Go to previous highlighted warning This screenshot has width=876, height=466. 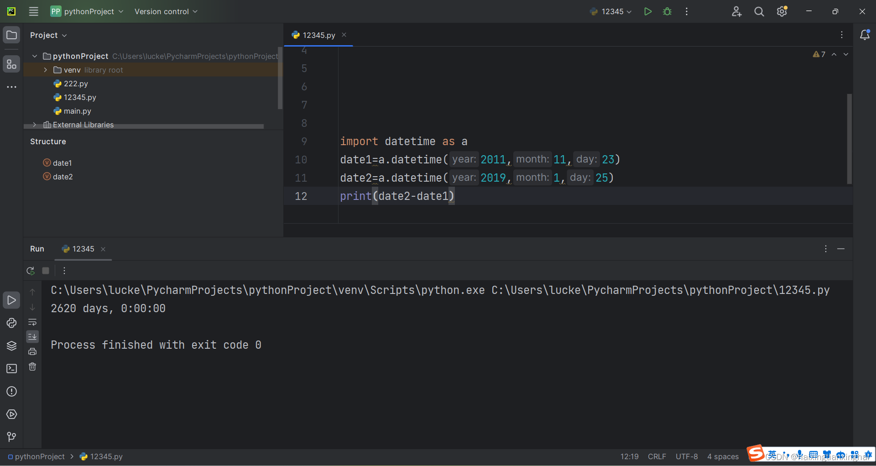834,54
